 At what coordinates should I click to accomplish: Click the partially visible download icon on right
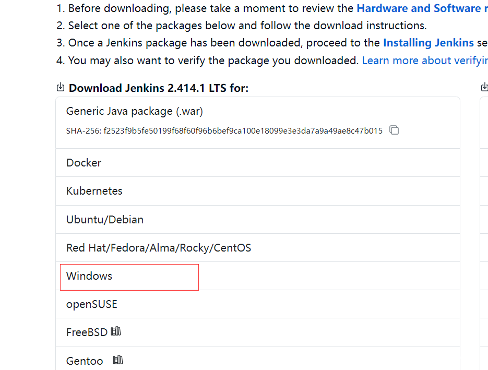coord(484,87)
